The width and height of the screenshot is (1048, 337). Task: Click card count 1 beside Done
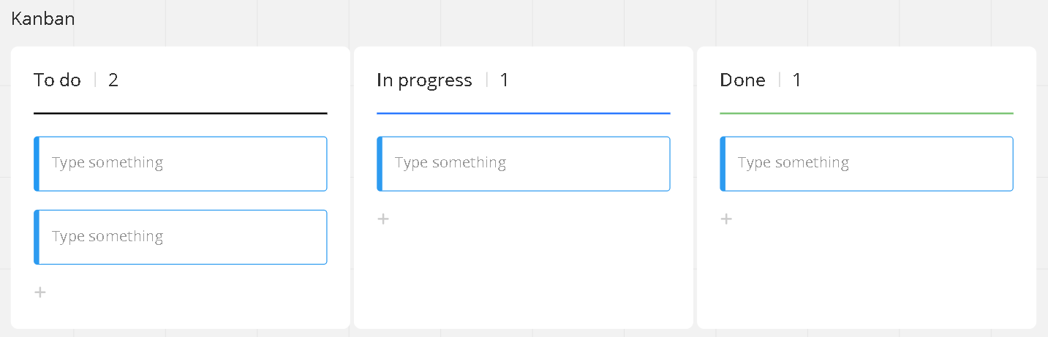797,80
